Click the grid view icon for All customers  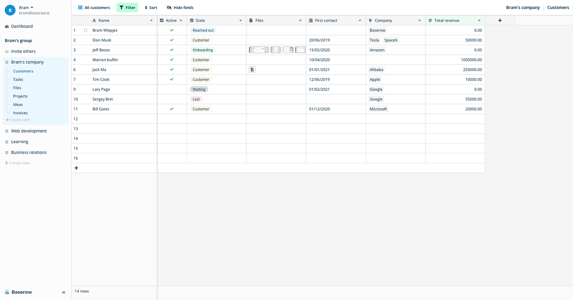click(80, 7)
